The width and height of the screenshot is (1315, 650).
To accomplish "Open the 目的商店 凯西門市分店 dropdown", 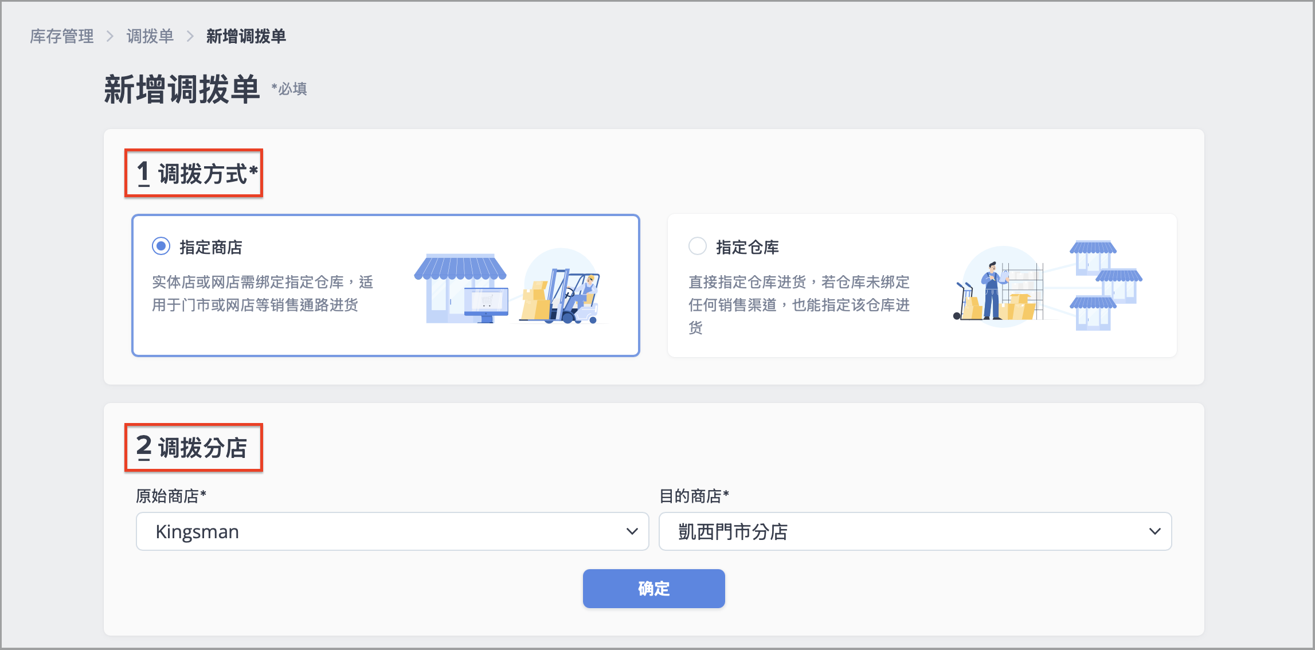I will [915, 531].
